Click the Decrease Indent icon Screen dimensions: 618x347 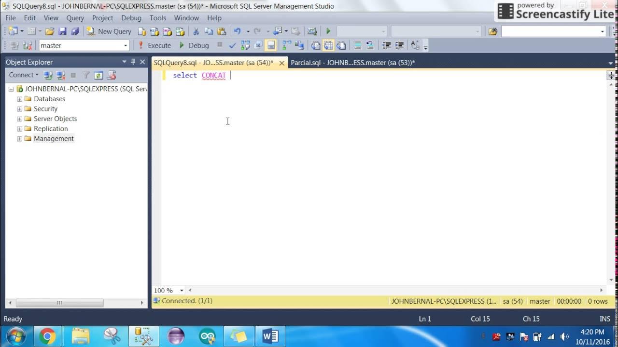(386, 45)
